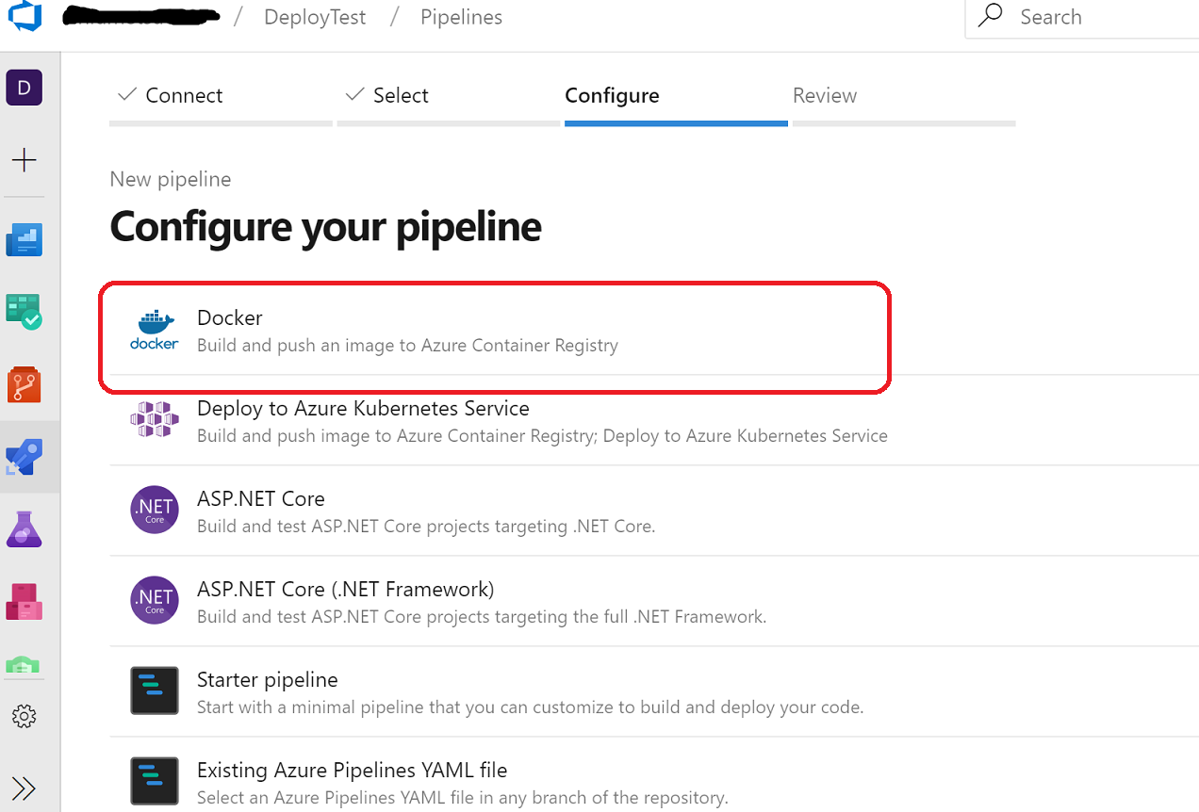This screenshot has height=812, width=1199.
Task: Select Pipelines rocket icon in sidebar
Action: click(x=24, y=457)
